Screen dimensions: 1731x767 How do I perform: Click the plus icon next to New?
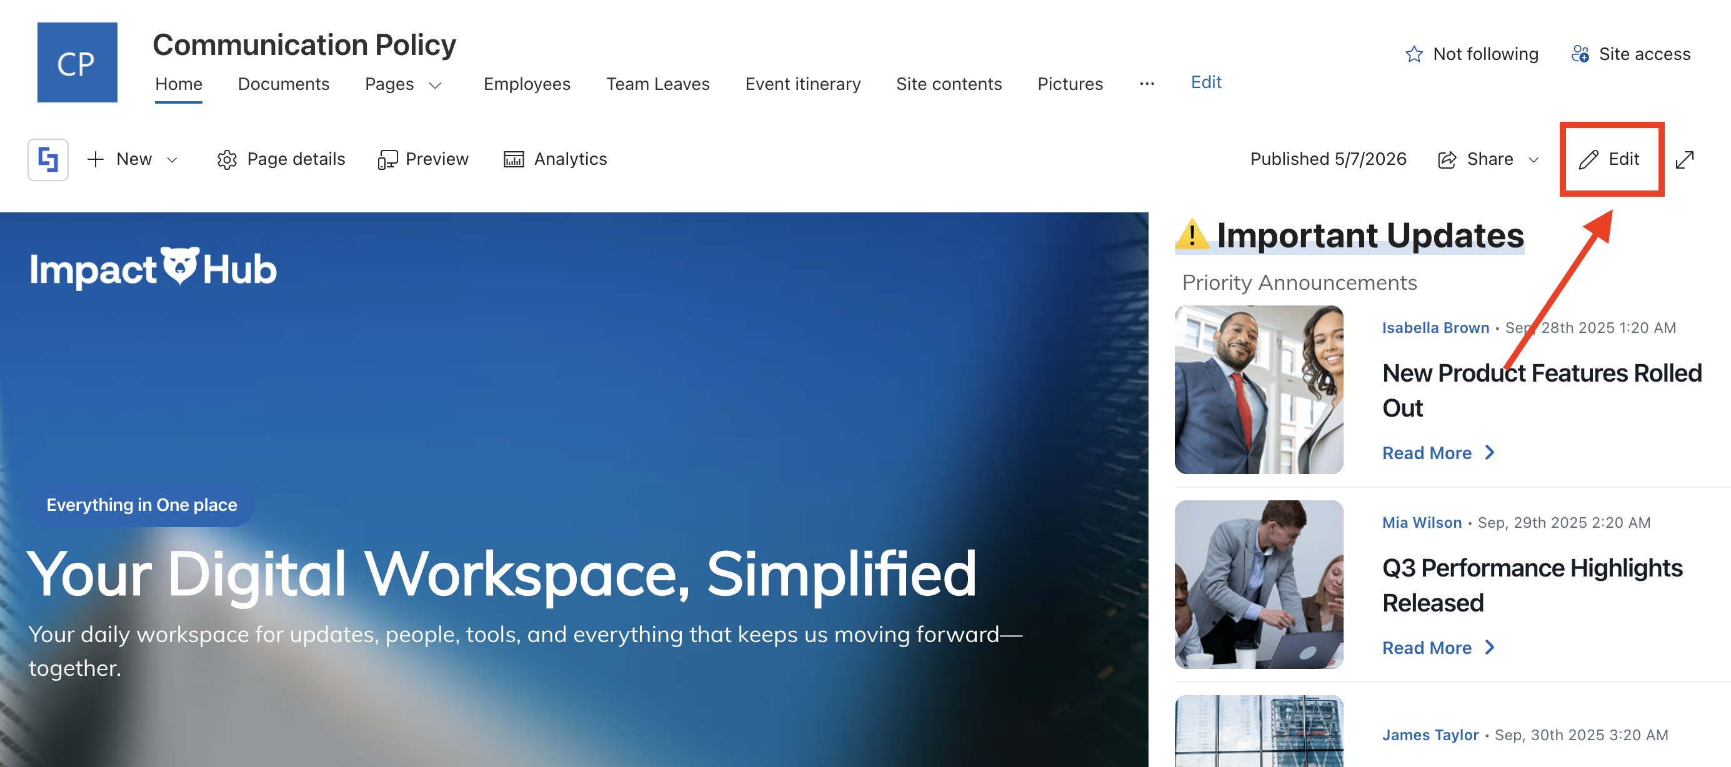[x=96, y=159]
